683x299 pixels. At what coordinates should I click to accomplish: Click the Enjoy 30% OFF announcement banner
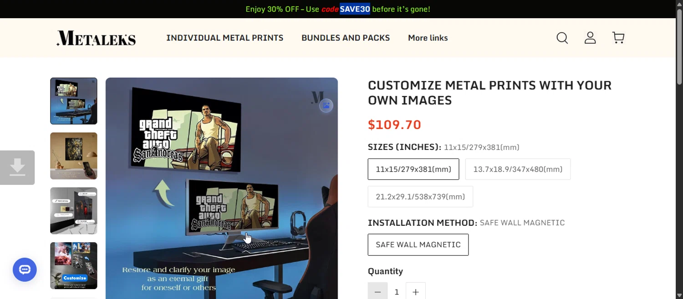pos(338,9)
